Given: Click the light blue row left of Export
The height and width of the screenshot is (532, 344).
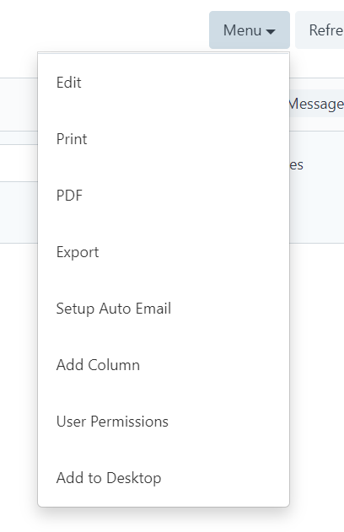Looking at the screenshot, I should point(19,212).
